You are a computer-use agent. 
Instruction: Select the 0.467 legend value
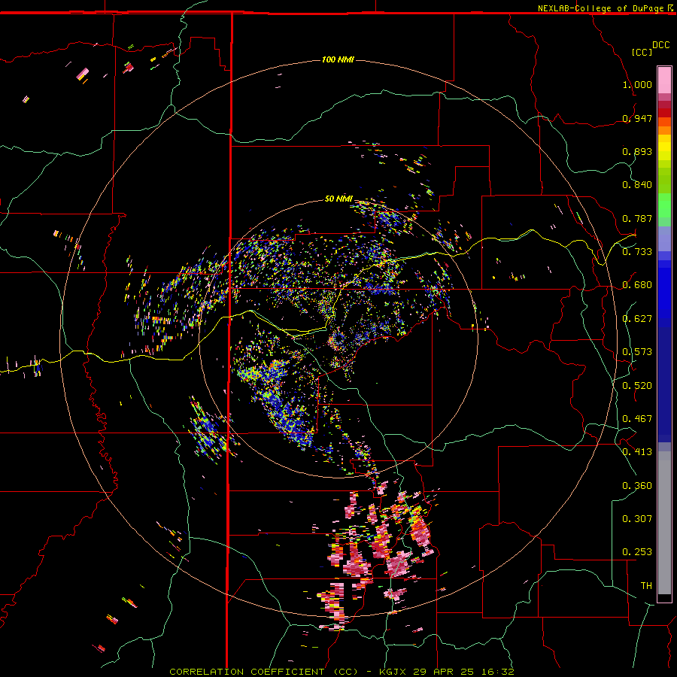coord(637,418)
